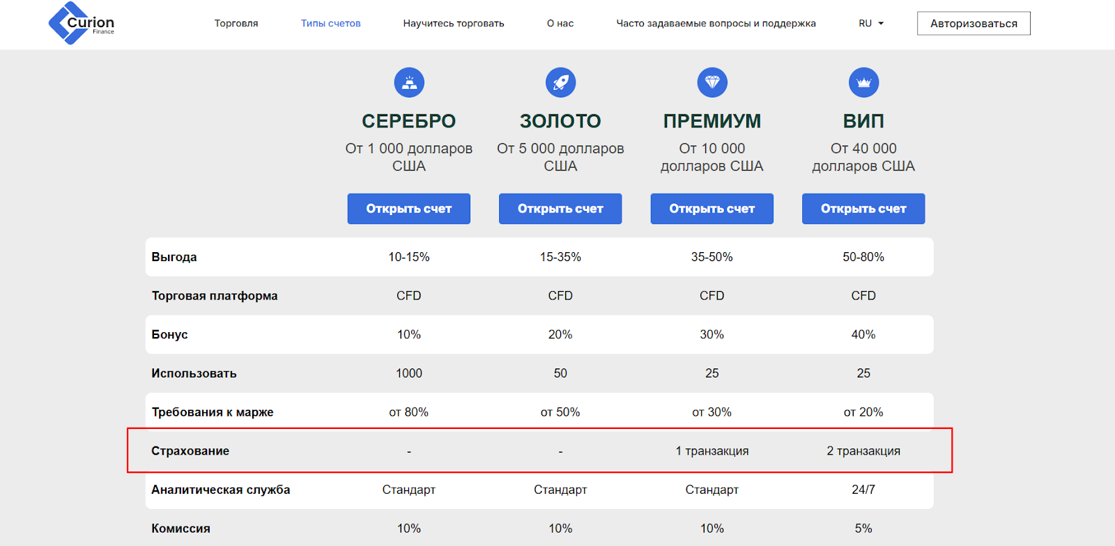The height and width of the screenshot is (546, 1115).
Task: Go to Научитесь торговать
Action: pos(454,23)
